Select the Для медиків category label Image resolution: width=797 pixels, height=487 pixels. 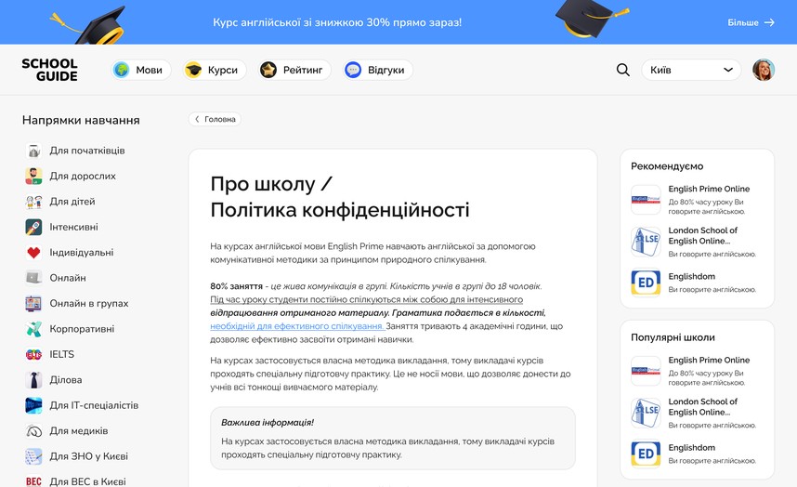click(x=79, y=430)
